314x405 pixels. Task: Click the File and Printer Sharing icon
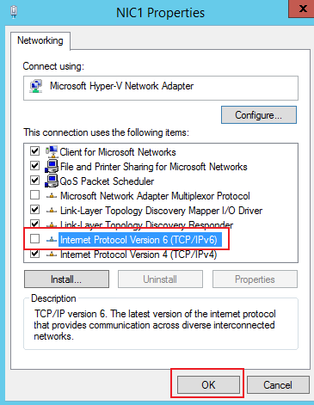pos(52,166)
